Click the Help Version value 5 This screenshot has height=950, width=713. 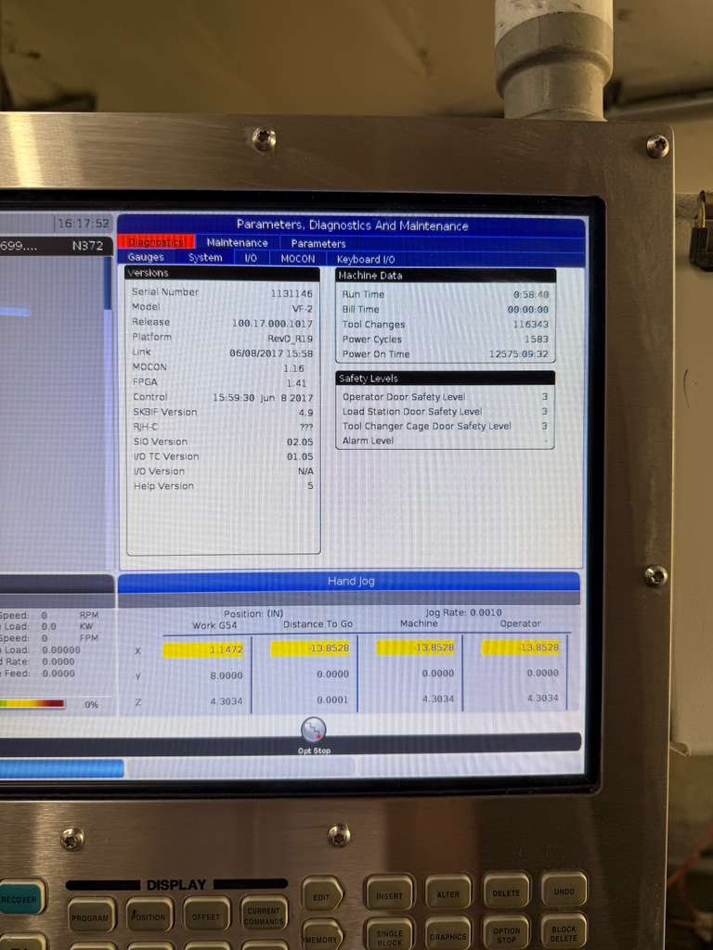pos(310,486)
